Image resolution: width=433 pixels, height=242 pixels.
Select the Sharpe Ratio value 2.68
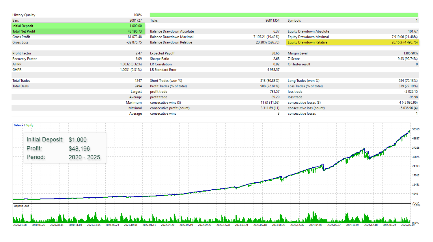coord(276,59)
